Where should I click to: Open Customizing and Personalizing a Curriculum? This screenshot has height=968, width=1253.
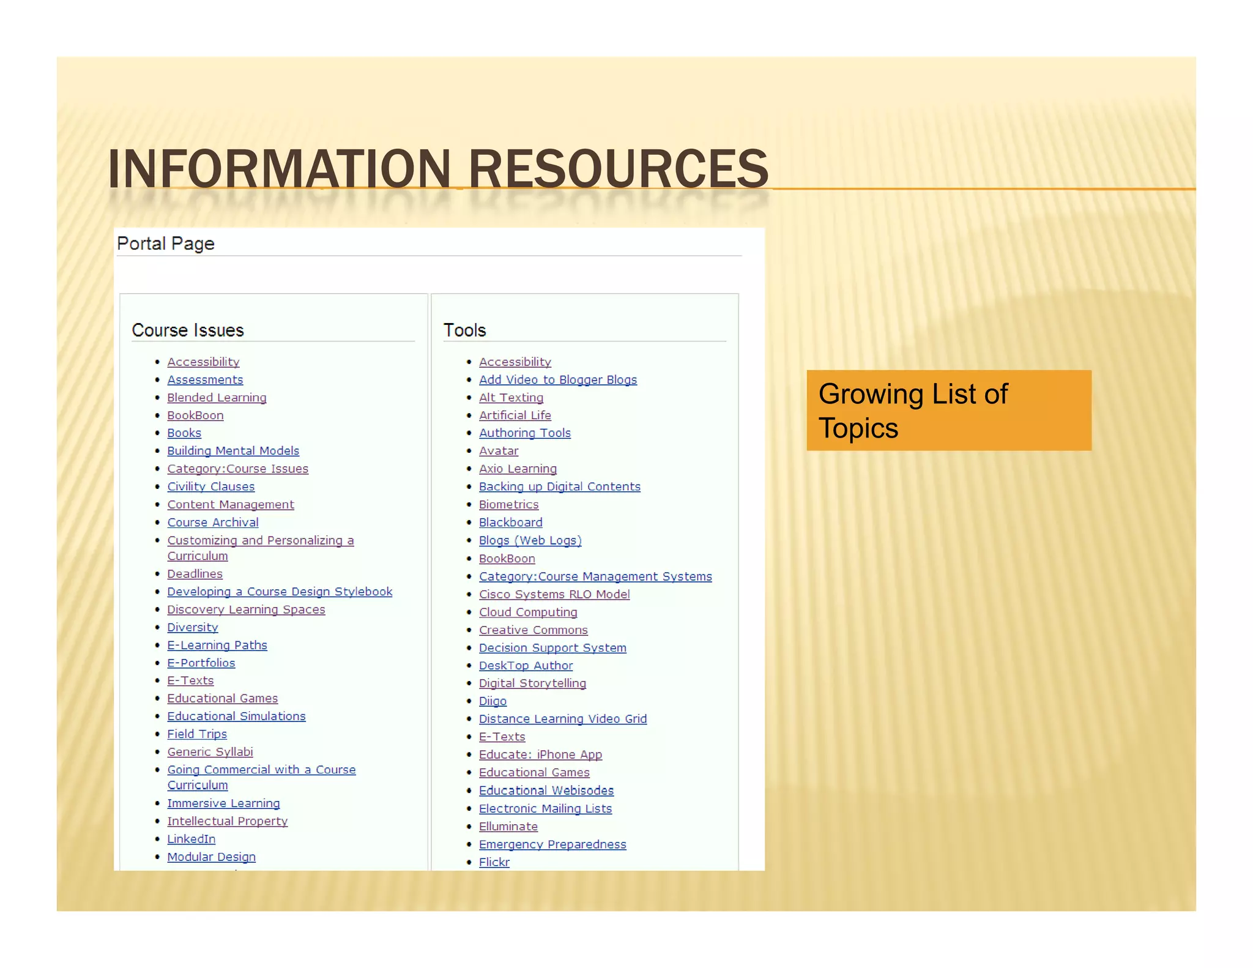(x=261, y=548)
